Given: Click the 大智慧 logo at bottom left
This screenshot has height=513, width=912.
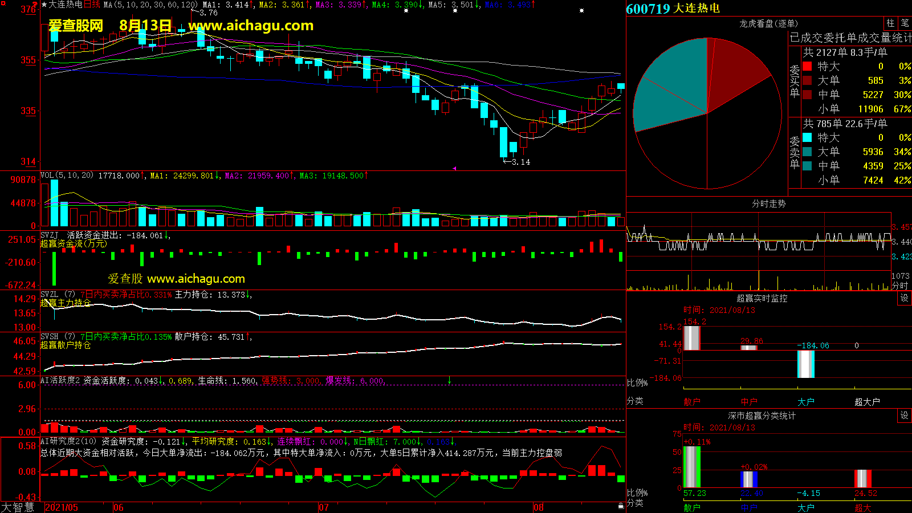Looking at the screenshot, I should click(18, 507).
